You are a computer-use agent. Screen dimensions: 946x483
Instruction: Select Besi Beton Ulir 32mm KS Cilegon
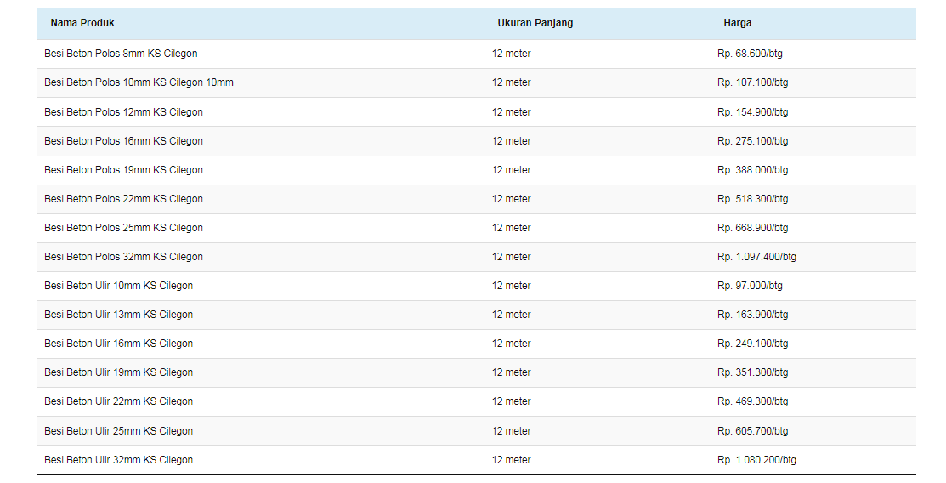pos(119,460)
